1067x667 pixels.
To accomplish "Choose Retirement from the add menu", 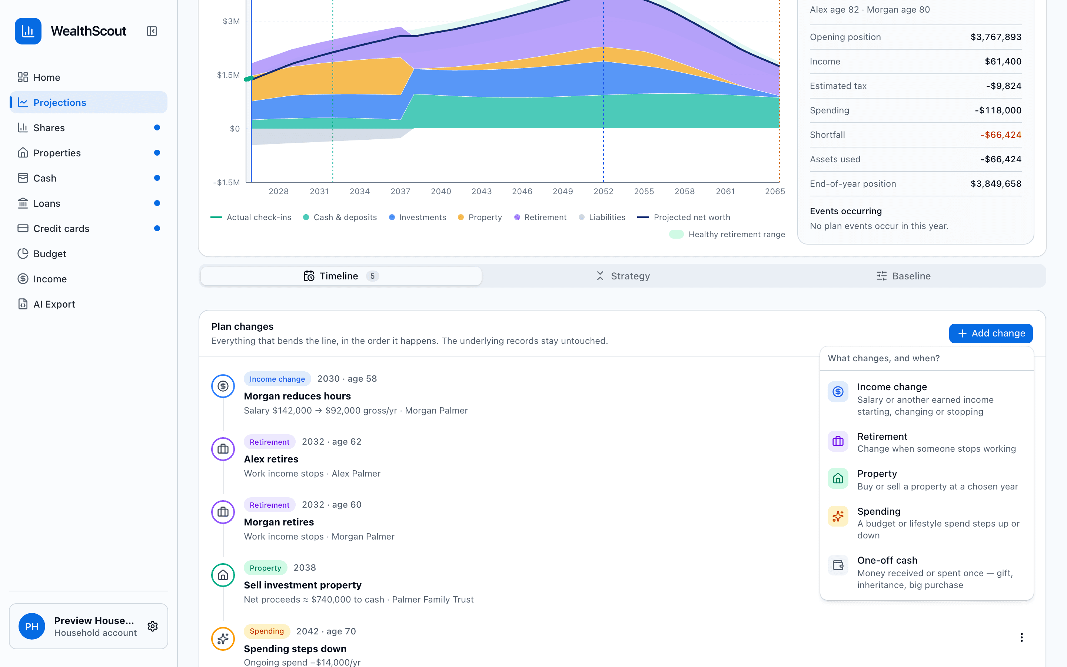I will click(926, 442).
